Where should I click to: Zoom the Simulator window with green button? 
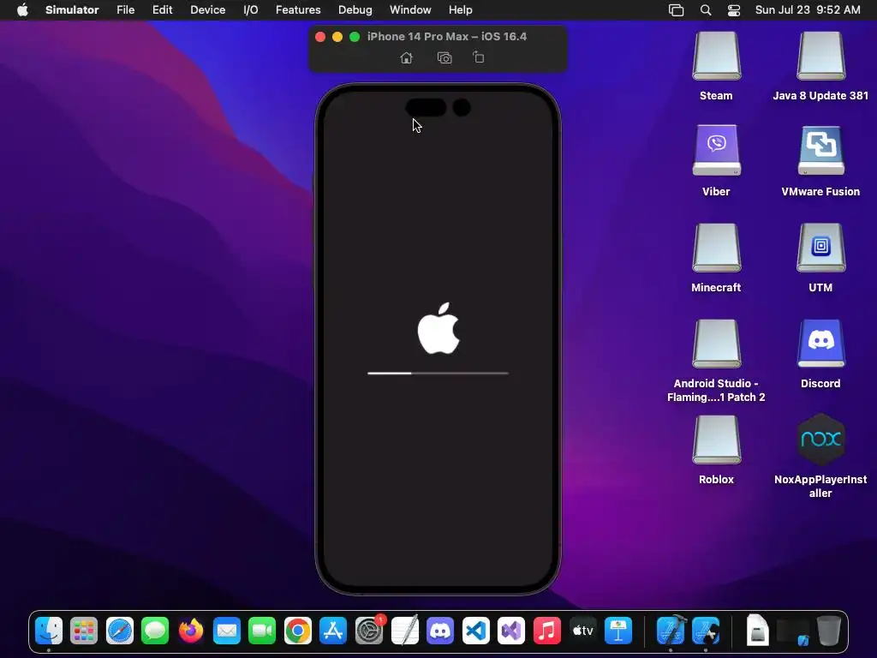354,36
